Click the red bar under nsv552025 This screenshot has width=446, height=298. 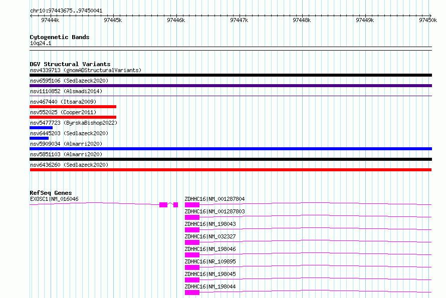point(73,117)
